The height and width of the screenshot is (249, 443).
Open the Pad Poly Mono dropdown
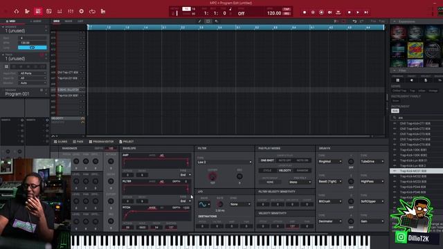pos(300,182)
